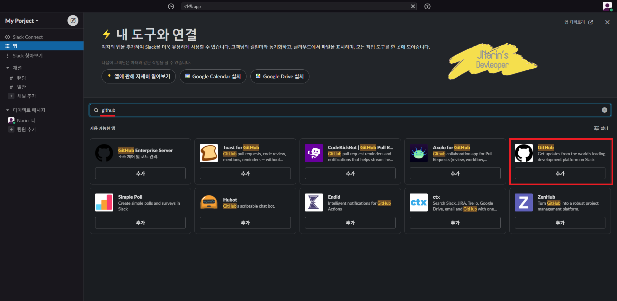Click the plus icon beside 팀원 추가
The width and height of the screenshot is (617, 301).
click(x=11, y=129)
